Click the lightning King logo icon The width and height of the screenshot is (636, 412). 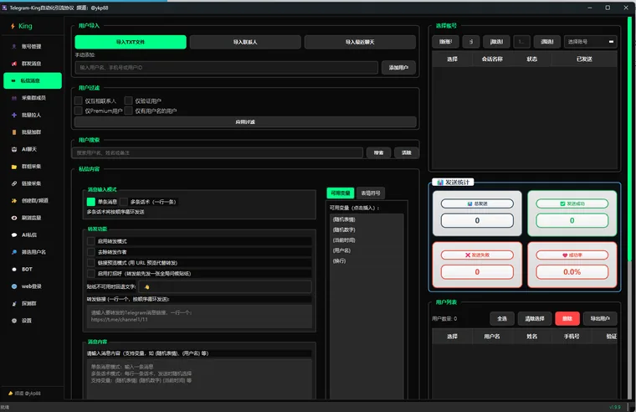click(x=13, y=26)
